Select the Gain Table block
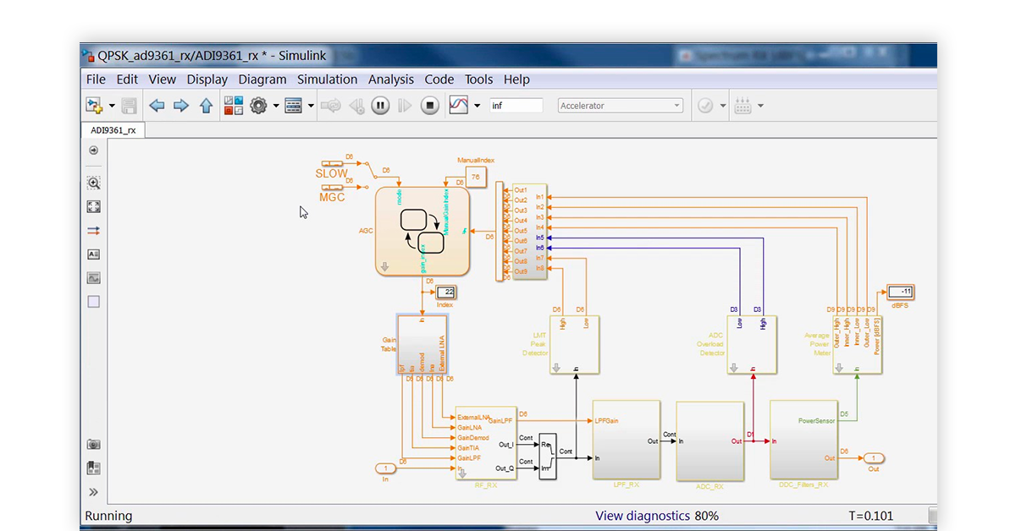 click(x=422, y=344)
